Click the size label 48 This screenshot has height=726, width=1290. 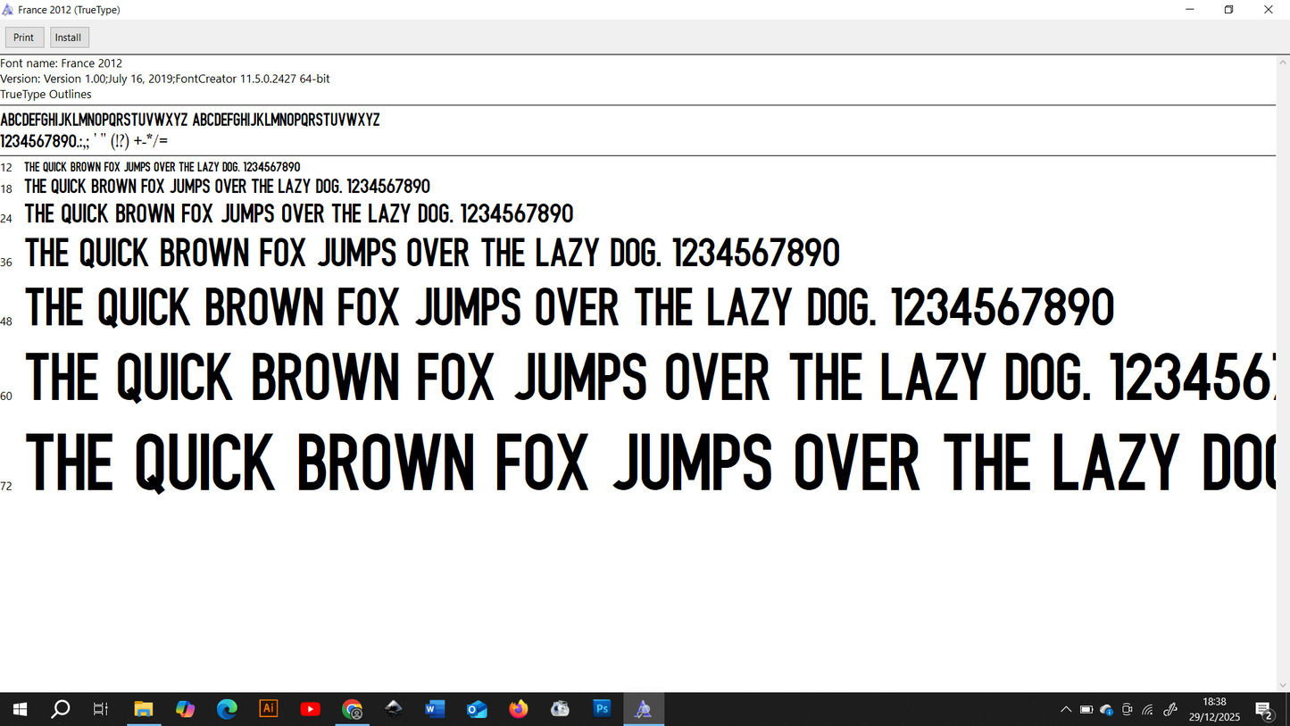[x=6, y=321]
